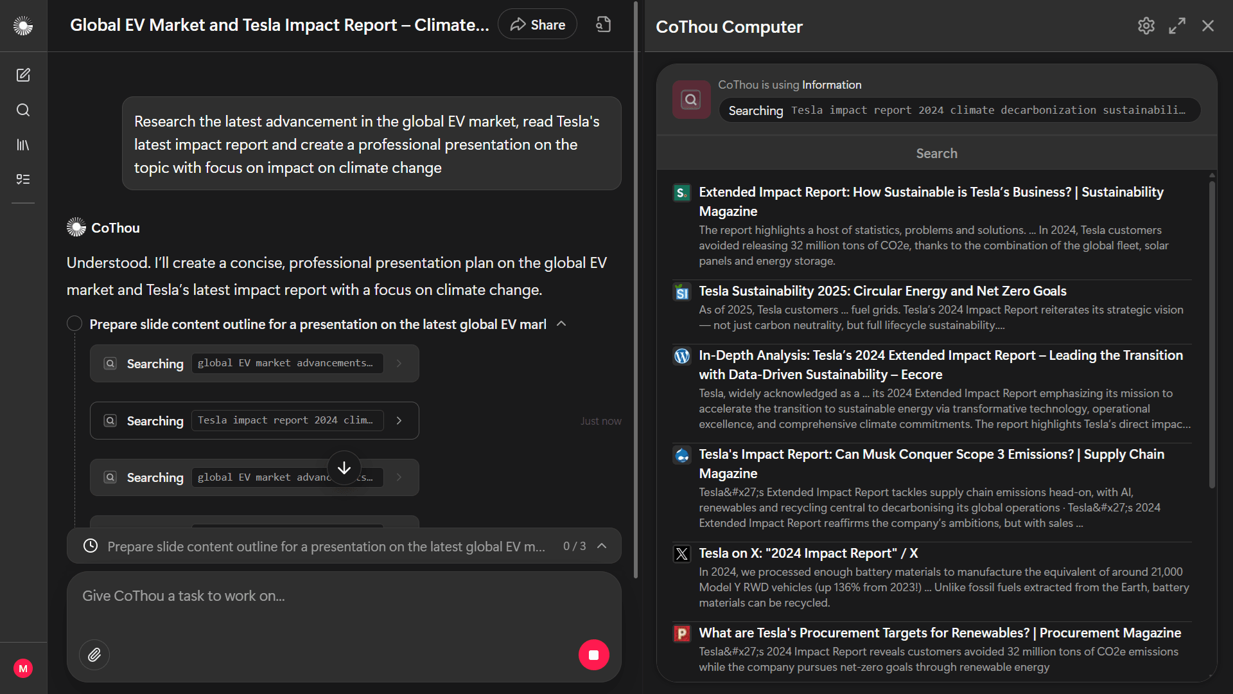Viewport: 1233px width, 694px height.
Task: Click the Share button
Action: (x=537, y=24)
